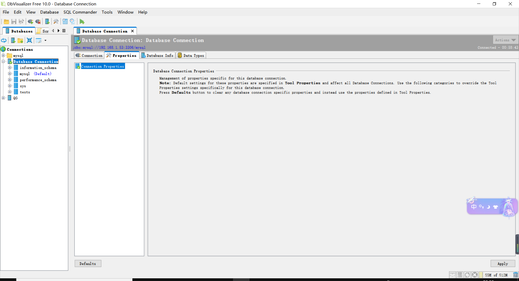This screenshot has width=519, height=281.
Task: Create new folder in connections tree
Action: [20, 41]
